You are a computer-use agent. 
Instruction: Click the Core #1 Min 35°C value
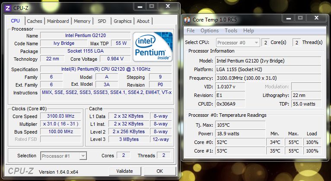pyautogui.click(x=275, y=151)
